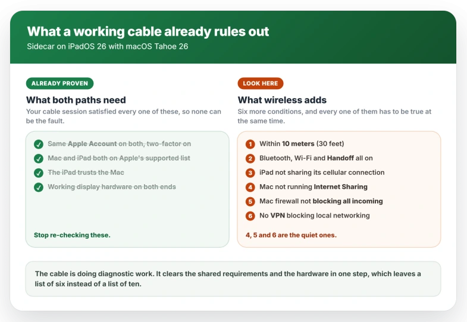
Task: Click struck-through 'Working display hardware on both ends'
Action: pos(112,187)
